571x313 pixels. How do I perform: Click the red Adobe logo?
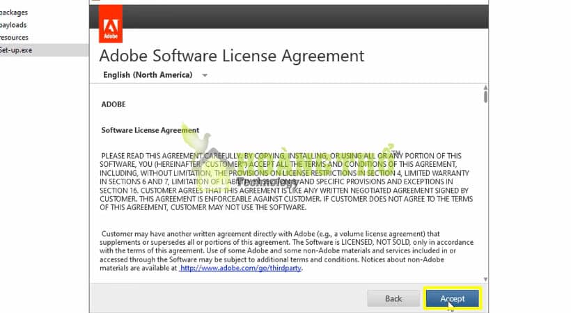(110, 24)
